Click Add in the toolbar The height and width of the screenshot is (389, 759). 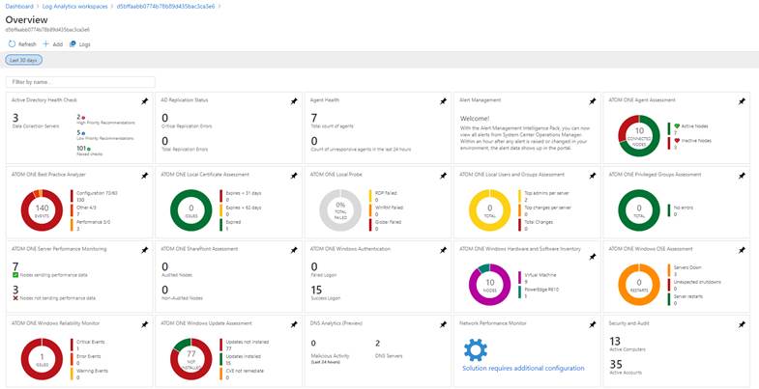[x=53, y=44]
